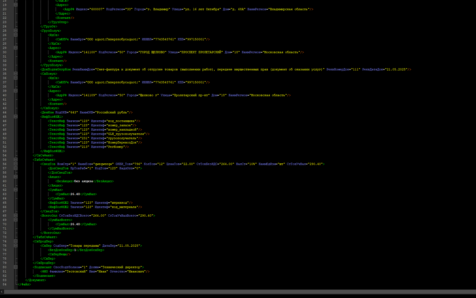Click the index value "141100"
This screenshot has width=476, height=298.
pos(89,52)
